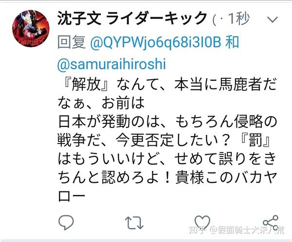Screen dimensions: 292x242
Task: Open the share icon options
Action: [x=271, y=222]
